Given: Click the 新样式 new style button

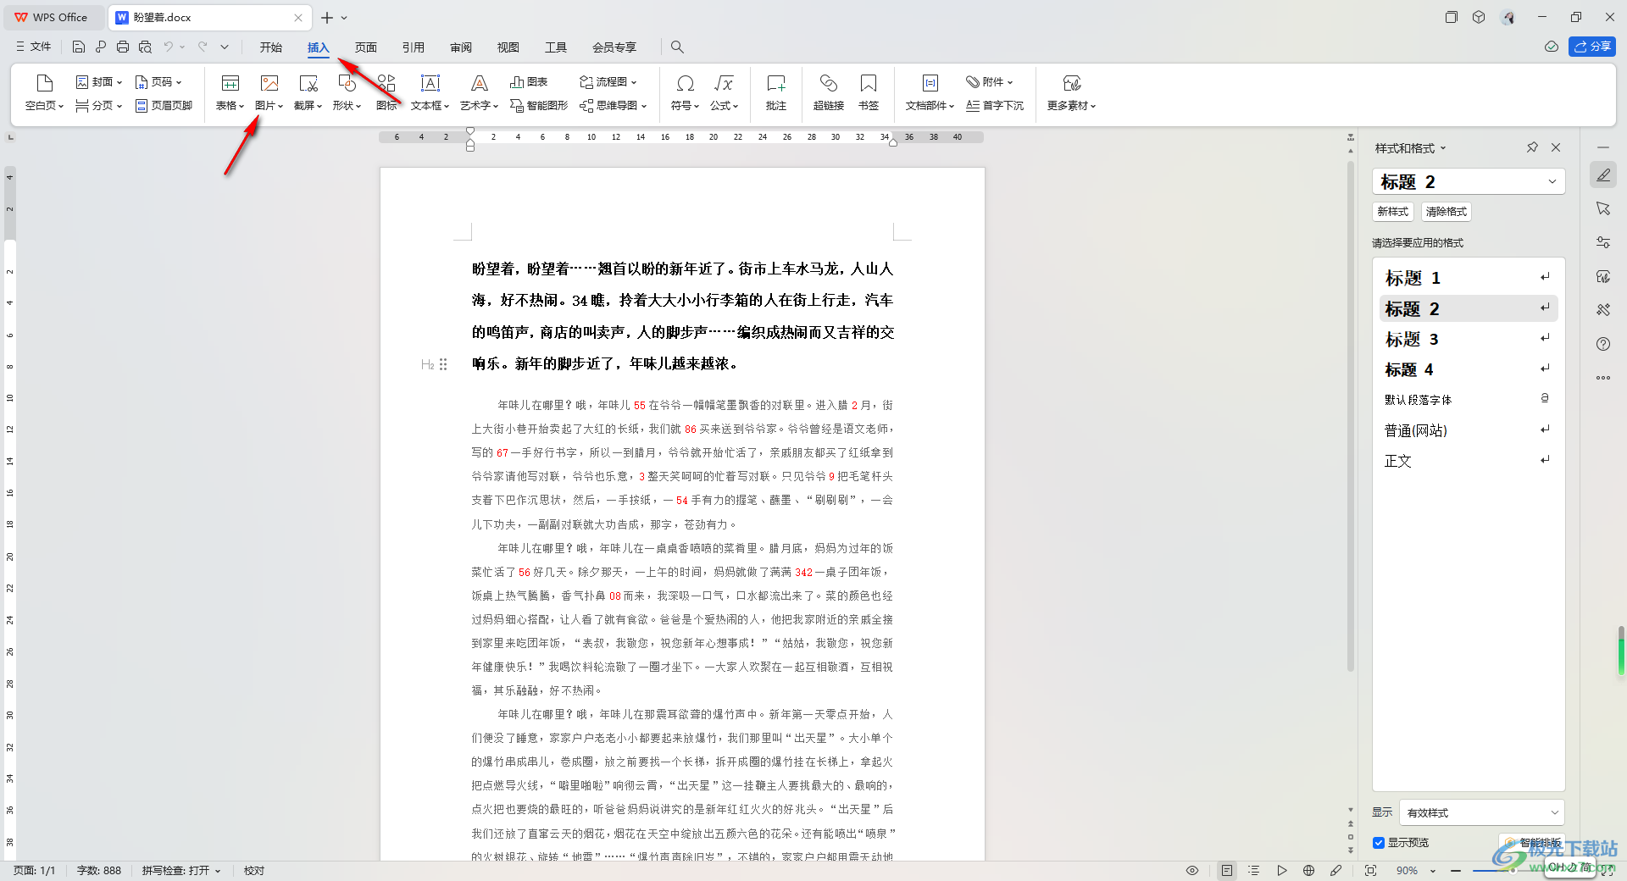Looking at the screenshot, I should [x=1393, y=212].
